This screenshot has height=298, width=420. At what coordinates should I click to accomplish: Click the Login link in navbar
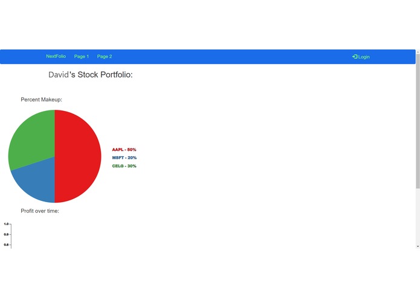click(361, 57)
